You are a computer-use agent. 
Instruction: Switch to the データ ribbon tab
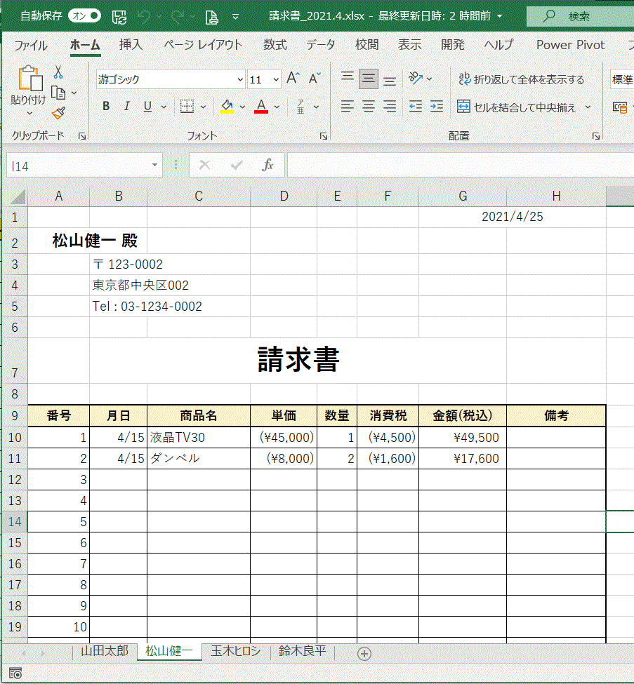tap(321, 44)
